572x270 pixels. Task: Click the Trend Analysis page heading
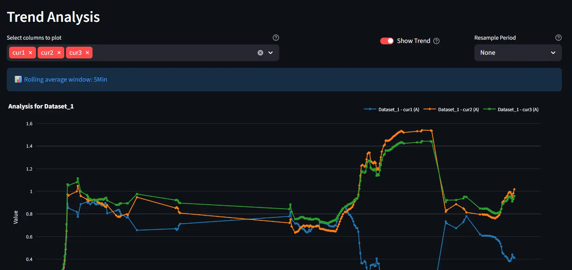coord(53,17)
